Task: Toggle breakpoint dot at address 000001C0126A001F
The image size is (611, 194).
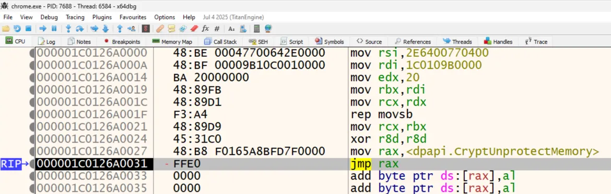Action: 32,114
